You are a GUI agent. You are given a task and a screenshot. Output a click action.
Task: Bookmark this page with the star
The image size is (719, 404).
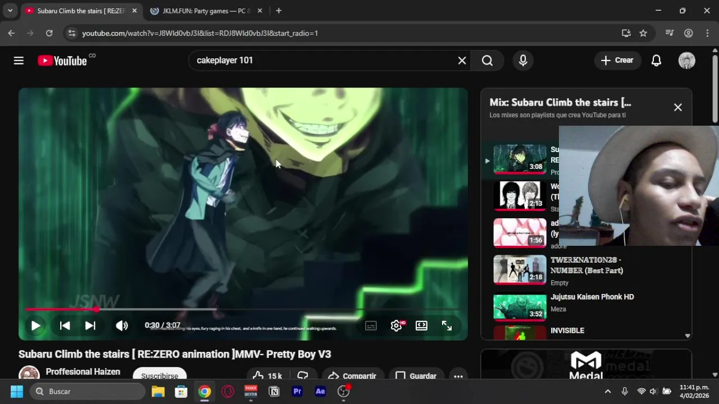point(643,33)
